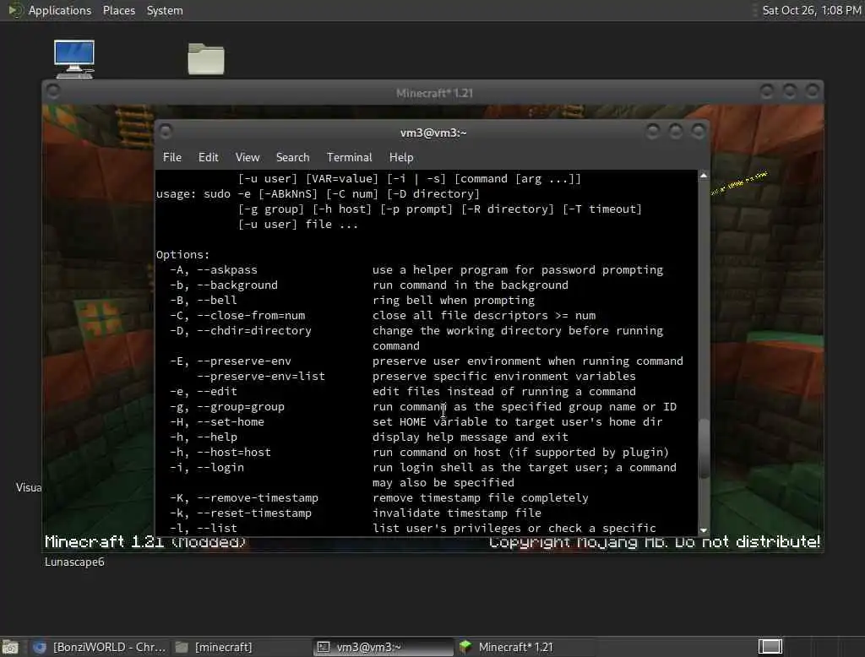The width and height of the screenshot is (865, 657).
Task: Click the Minecraft window menu button at title left
Action: tap(53, 91)
